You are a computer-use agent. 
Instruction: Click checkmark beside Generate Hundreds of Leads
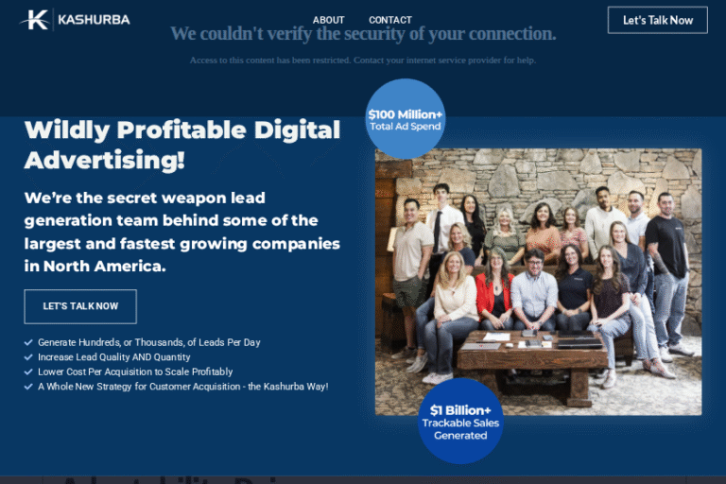[x=28, y=342]
